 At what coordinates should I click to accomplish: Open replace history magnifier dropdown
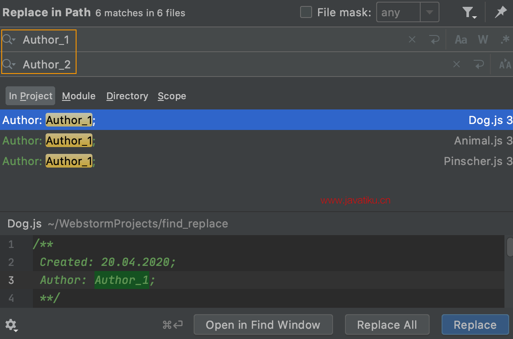point(9,65)
